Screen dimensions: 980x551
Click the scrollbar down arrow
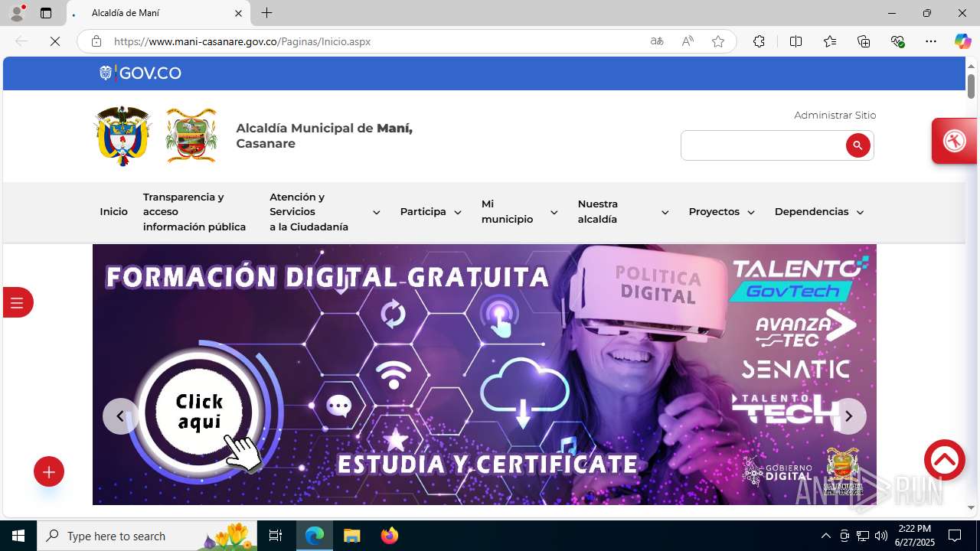point(971,508)
